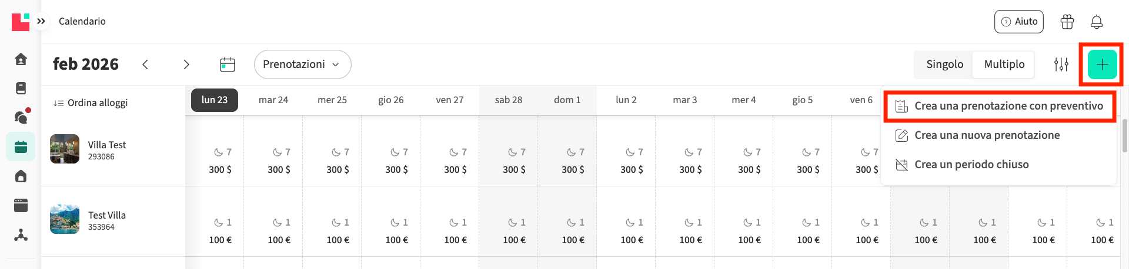This screenshot has width=1129, height=269.
Task: Choose Crea una nuova prenotazione
Action: (986, 135)
